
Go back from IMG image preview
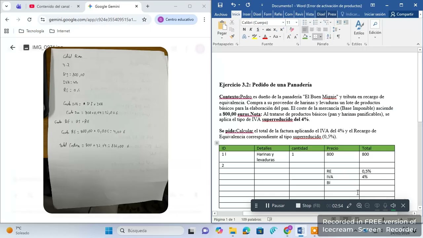[13, 47]
